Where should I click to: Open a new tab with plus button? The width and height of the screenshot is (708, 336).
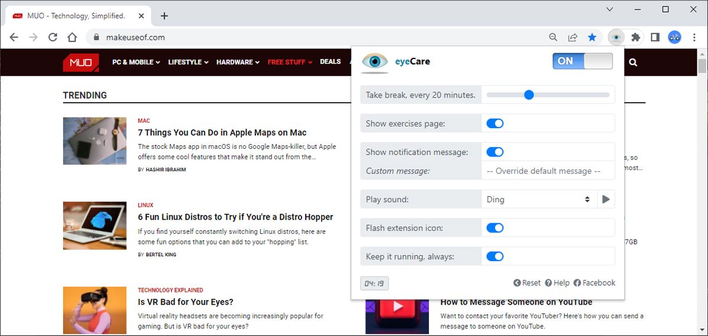(x=164, y=16)
